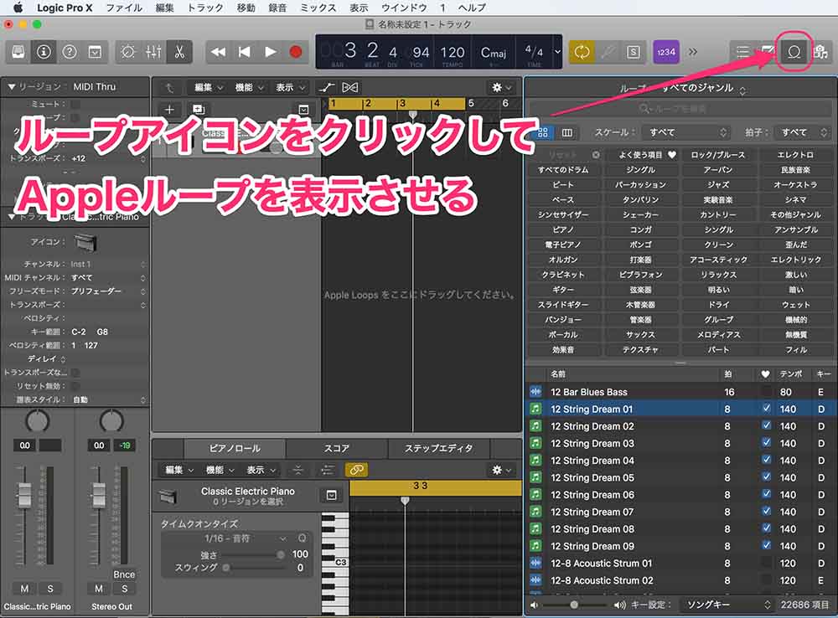Open tracks area gear settings menu
The width and height of the screenshot is (838, 618).
tap(501, 87)
